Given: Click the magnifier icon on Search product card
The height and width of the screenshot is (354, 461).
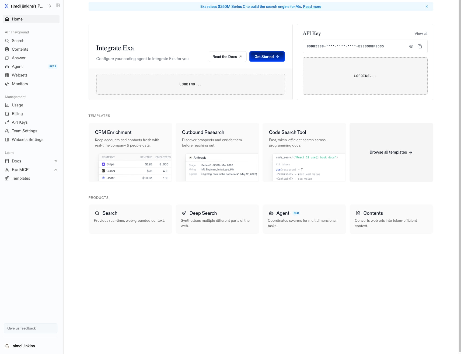Looking at the screenshot, I should pos(97,213).
